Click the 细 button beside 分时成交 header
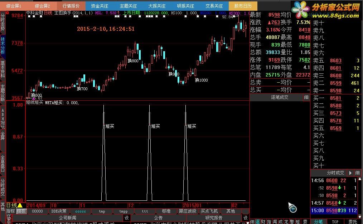 click(357, 172)
